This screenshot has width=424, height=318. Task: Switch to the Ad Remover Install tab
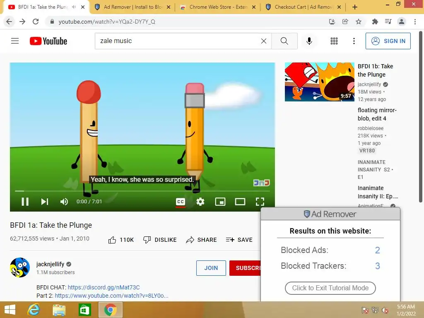click(133, 7)
